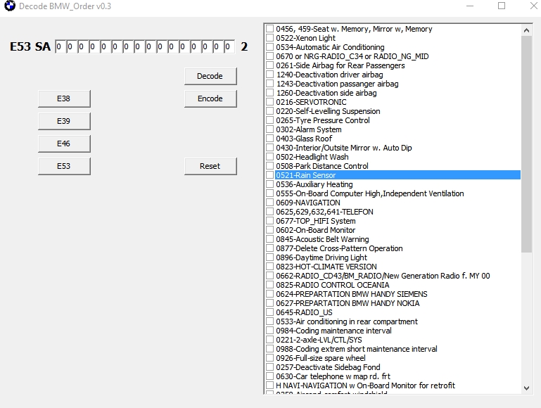This screenshot has height=408, width=541.
Task: Check 0825-RADIO CONTROL OCEANIA
Action: (x=270, y=284)
